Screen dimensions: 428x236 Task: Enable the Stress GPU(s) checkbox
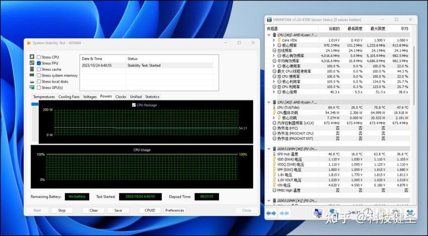click(x=39, y=88)
